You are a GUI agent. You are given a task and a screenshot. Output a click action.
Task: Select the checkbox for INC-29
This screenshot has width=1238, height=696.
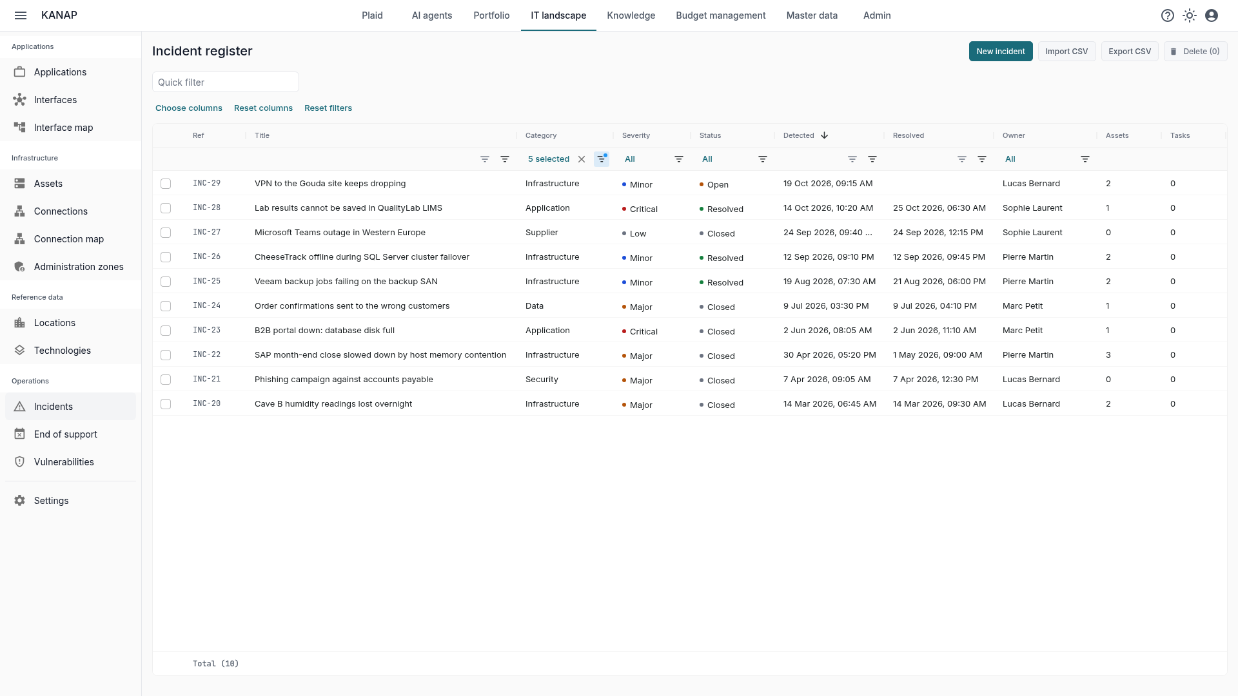tap(166, 184)
